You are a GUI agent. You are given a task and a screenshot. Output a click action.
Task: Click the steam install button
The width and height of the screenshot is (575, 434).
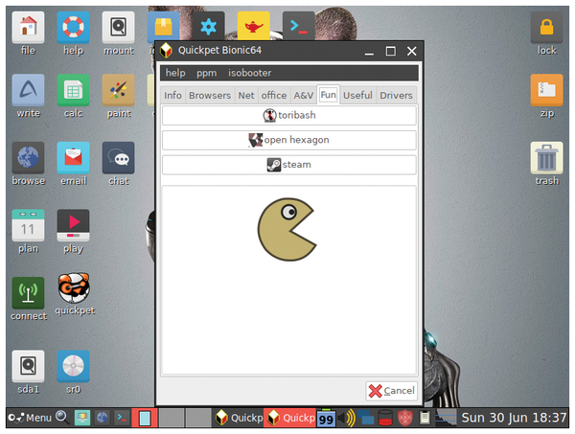click(289, 164)
